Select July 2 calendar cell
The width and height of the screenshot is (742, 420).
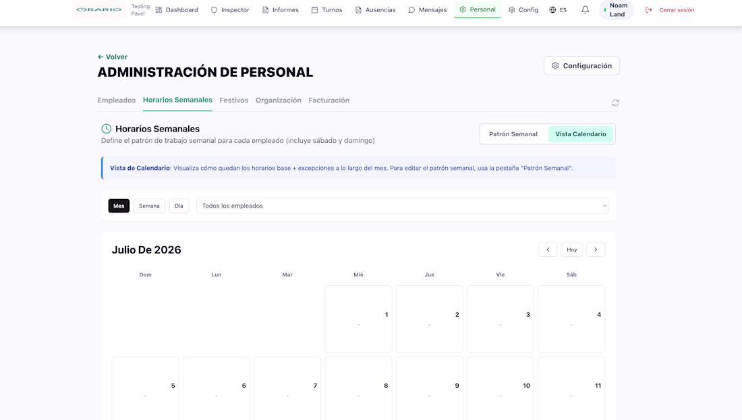click(429, 319)
